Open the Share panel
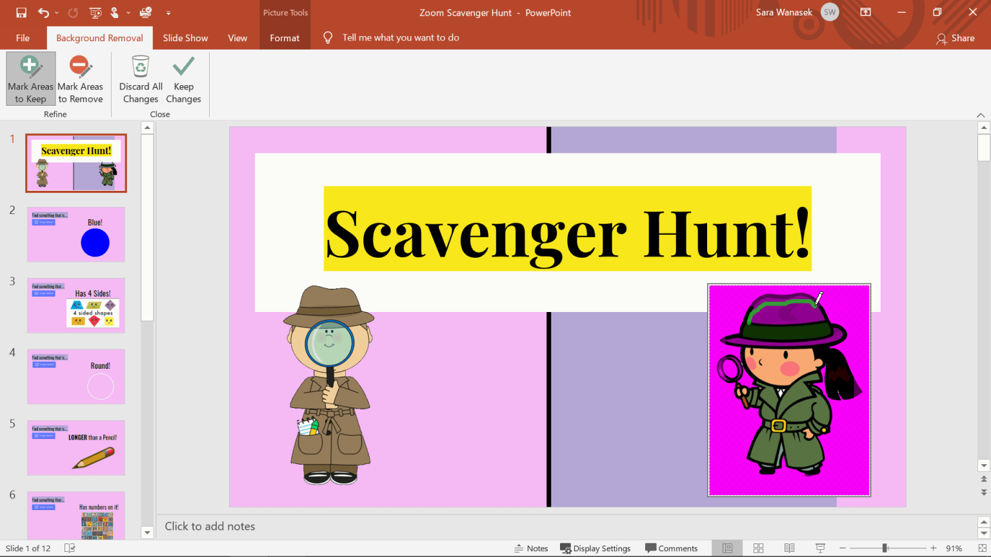The image size is (991, 557). [957, 38]
